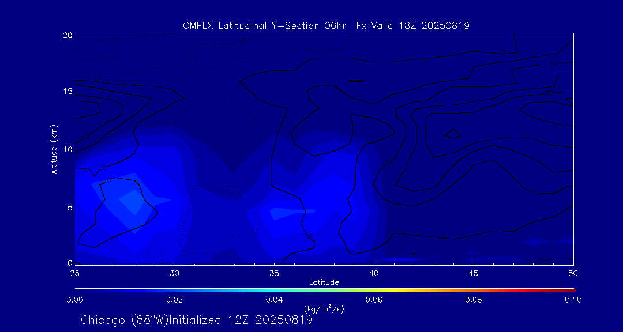The width and height of the screenshot is (623, 332).
Task: Click the units label '(kg/m²/s)'
Action: pos(324,308)
